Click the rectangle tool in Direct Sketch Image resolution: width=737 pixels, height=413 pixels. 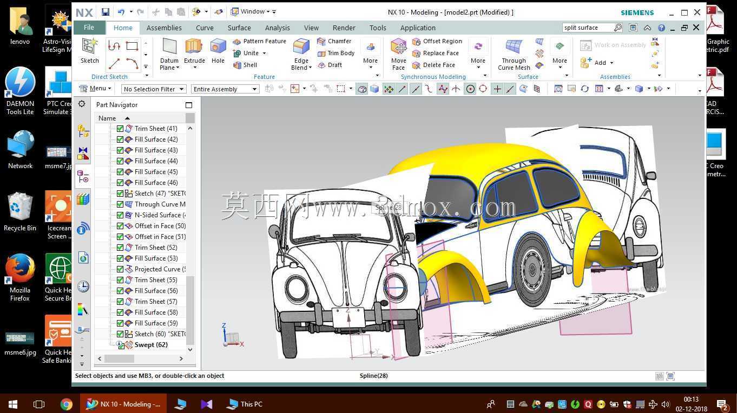pos(132,46)
